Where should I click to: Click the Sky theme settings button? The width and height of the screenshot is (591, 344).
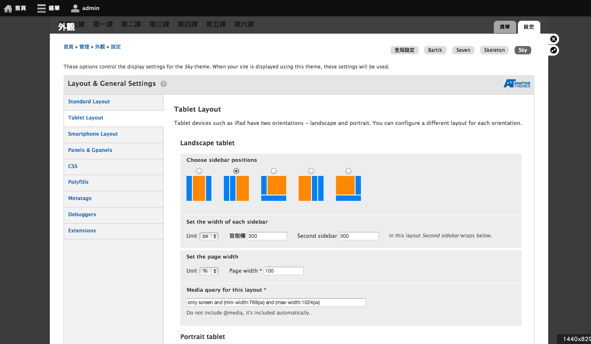click(x=523, y=50)
